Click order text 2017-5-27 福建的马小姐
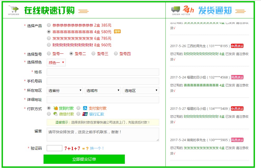Screen dimensions: 261x168 [200, 109]
